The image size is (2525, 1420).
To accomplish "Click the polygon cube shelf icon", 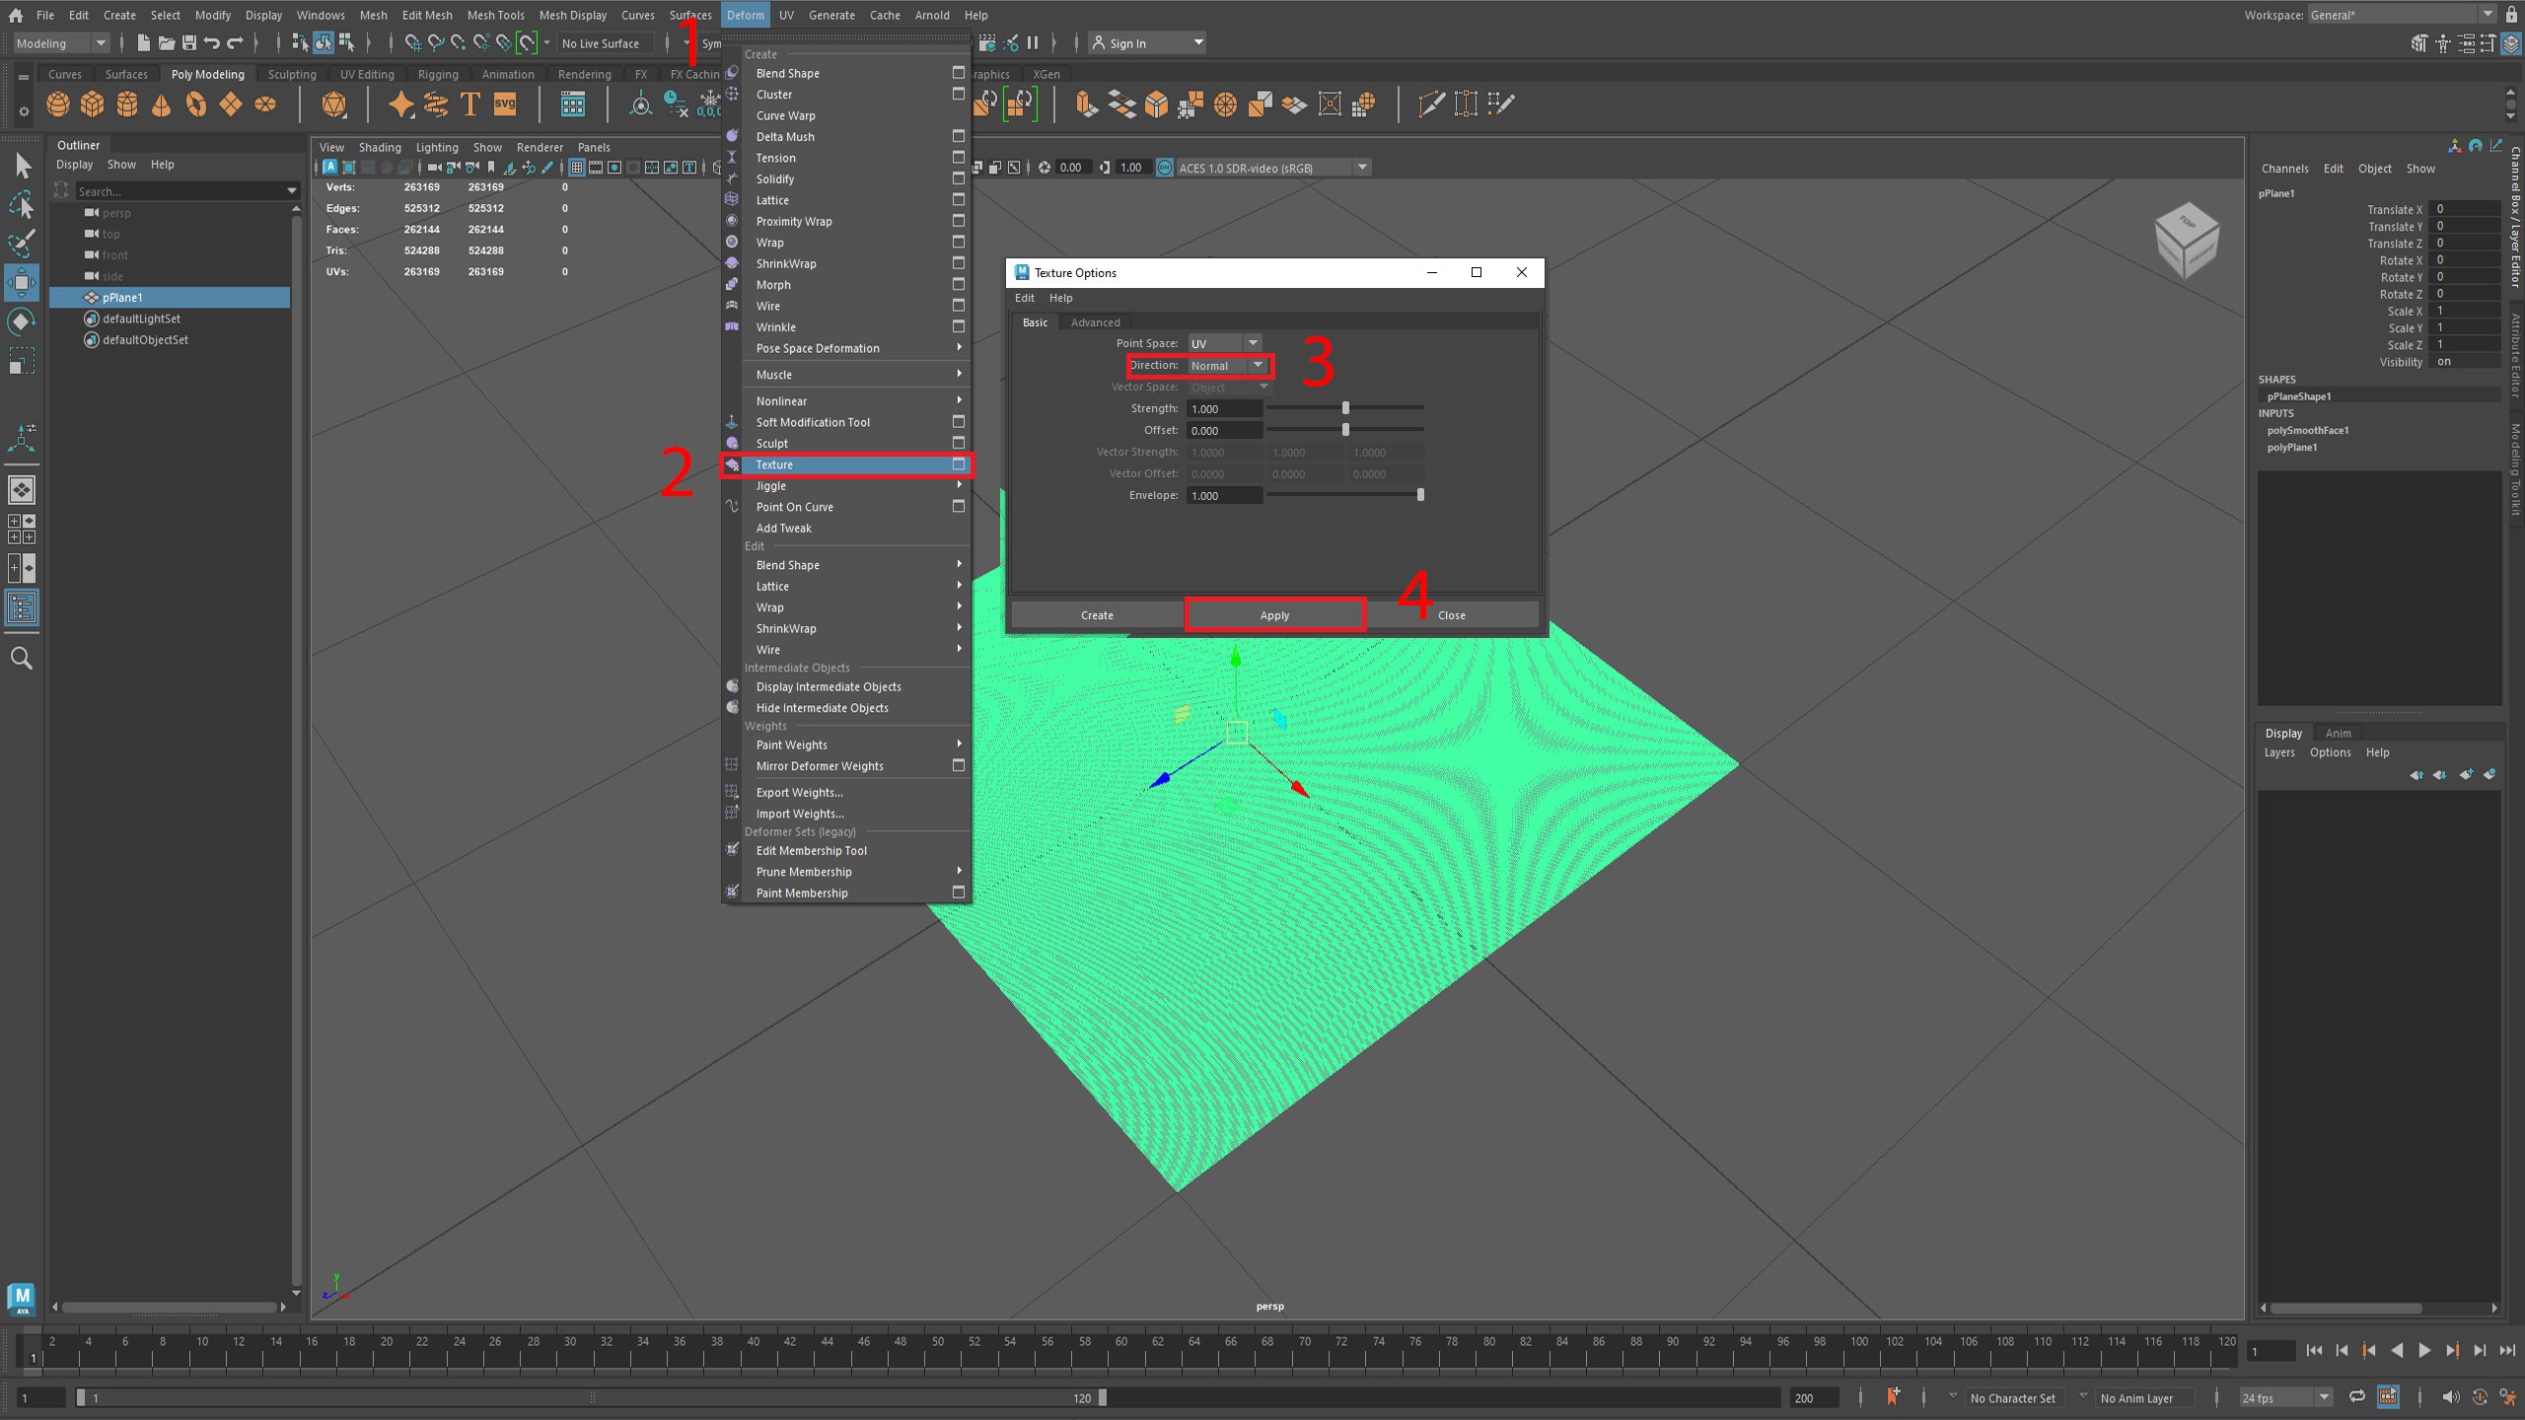I will pos(93,104).
